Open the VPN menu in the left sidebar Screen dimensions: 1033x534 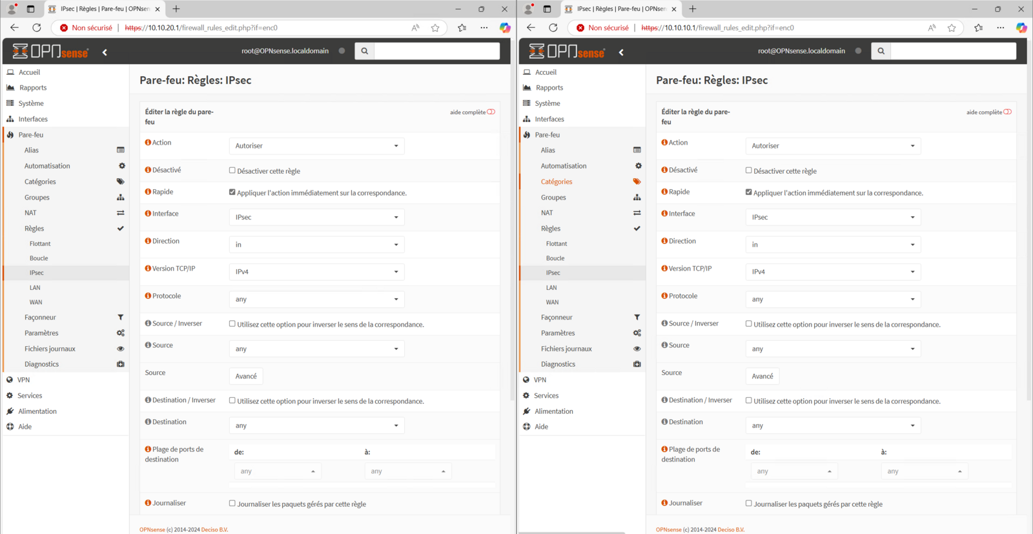tap(24, 380)
